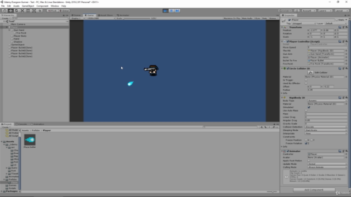Expand Audio folder in Project tree
This screenshot has width=351, height=197.
pyautogui.click(x=7, y=168)
